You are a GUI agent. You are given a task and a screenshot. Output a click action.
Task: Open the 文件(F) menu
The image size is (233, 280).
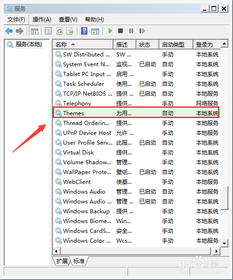(16, 20)
